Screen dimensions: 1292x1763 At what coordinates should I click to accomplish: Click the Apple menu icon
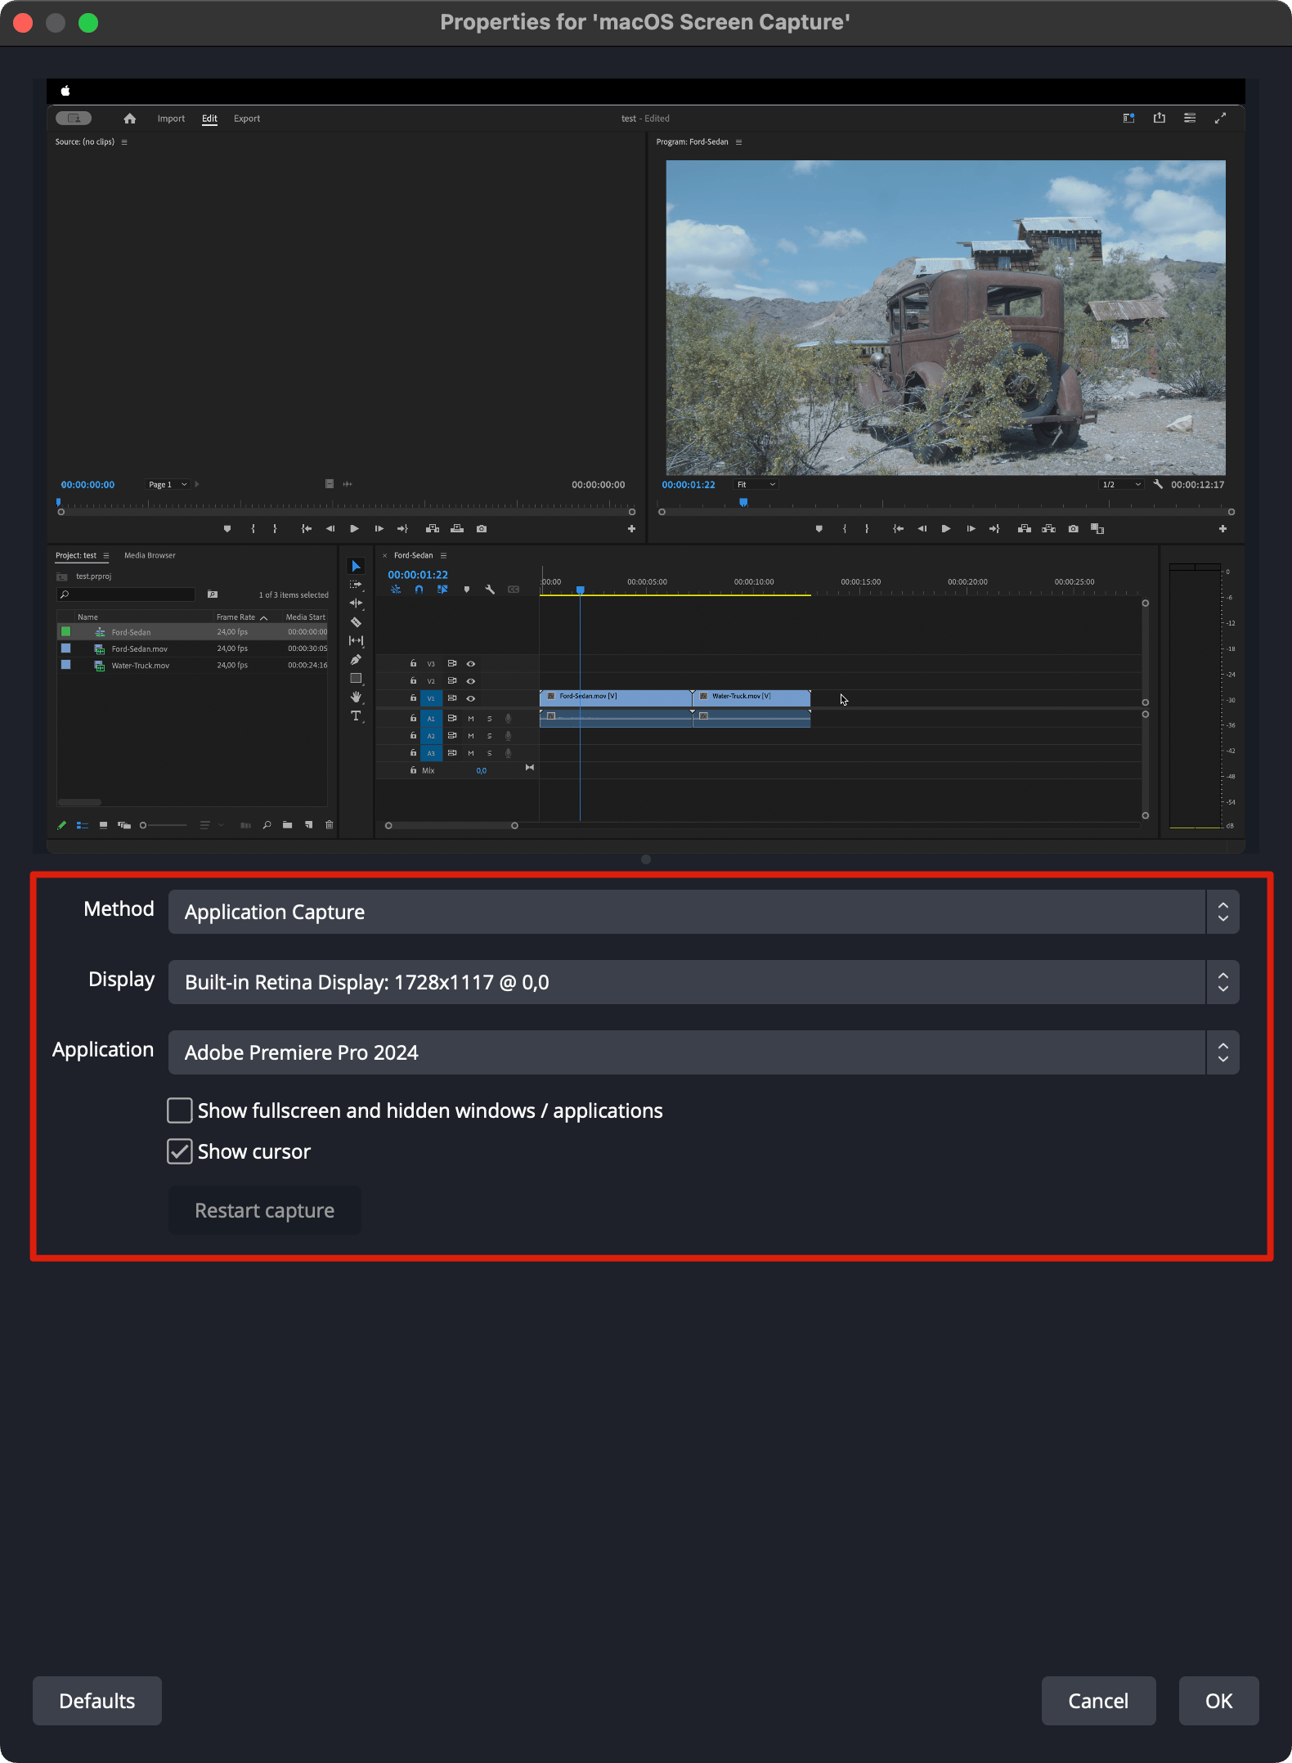click(65, 91)
